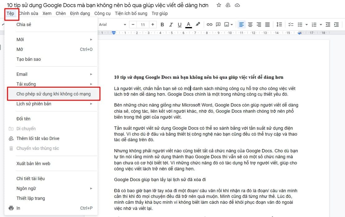The image size is (345, 217).
Task: Decrease indent of the paragraph
Action: (328, 25)
